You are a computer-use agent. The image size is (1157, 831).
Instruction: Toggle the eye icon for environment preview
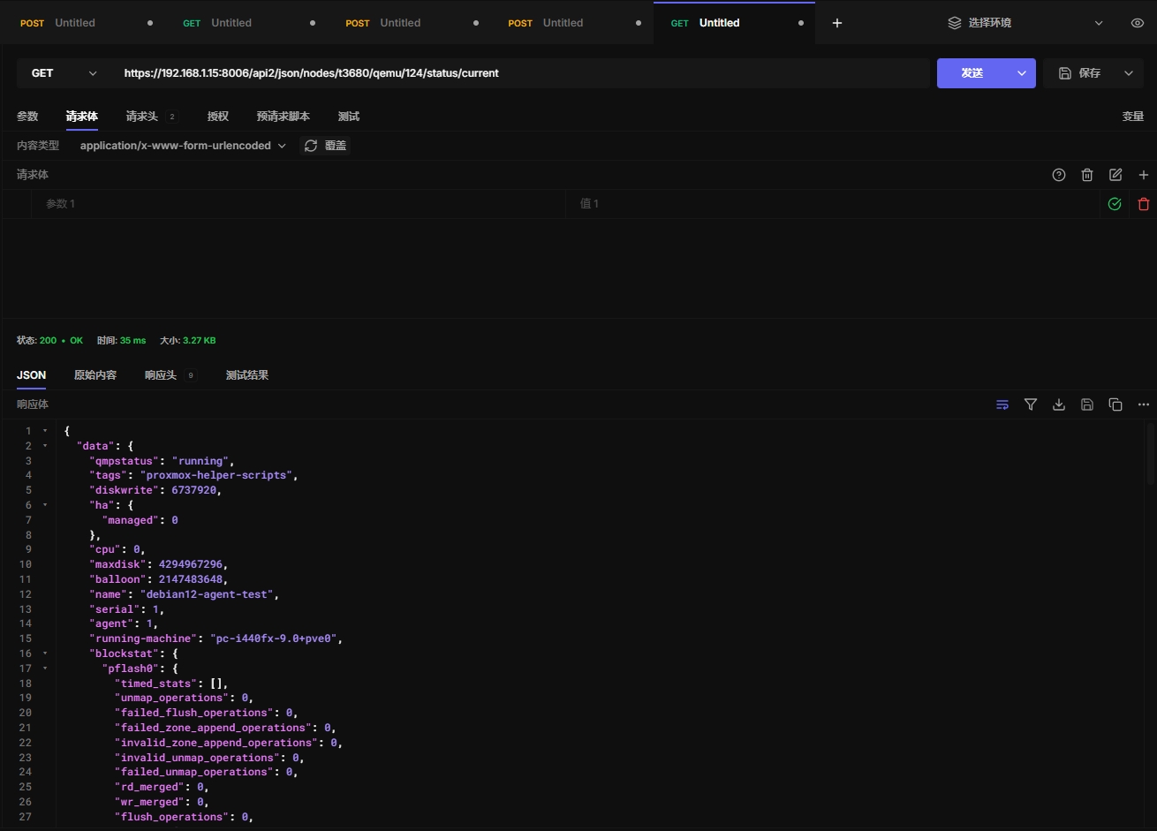tap(1137, 23)
